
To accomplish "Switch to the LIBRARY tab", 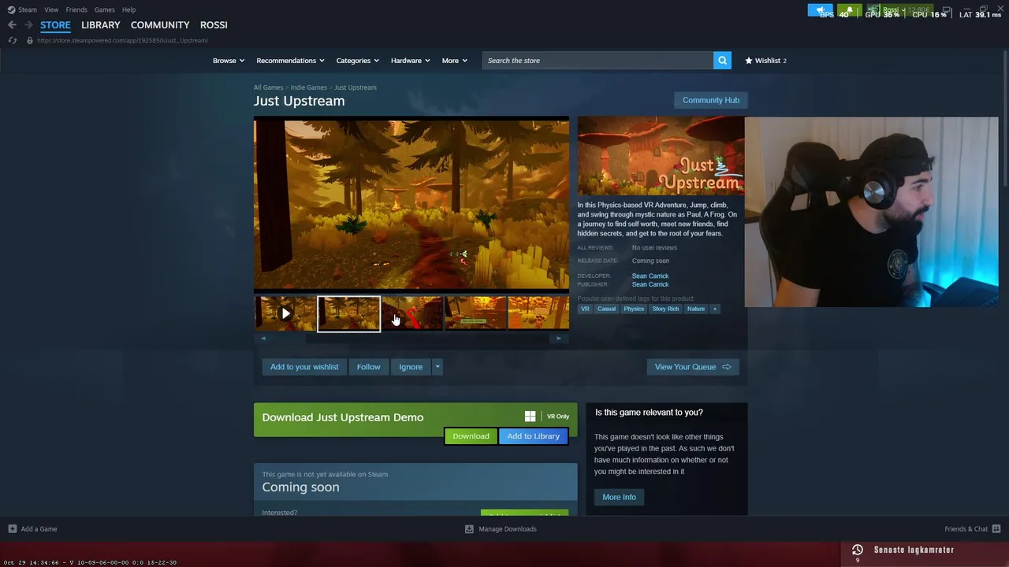I will tap(101, 25).
